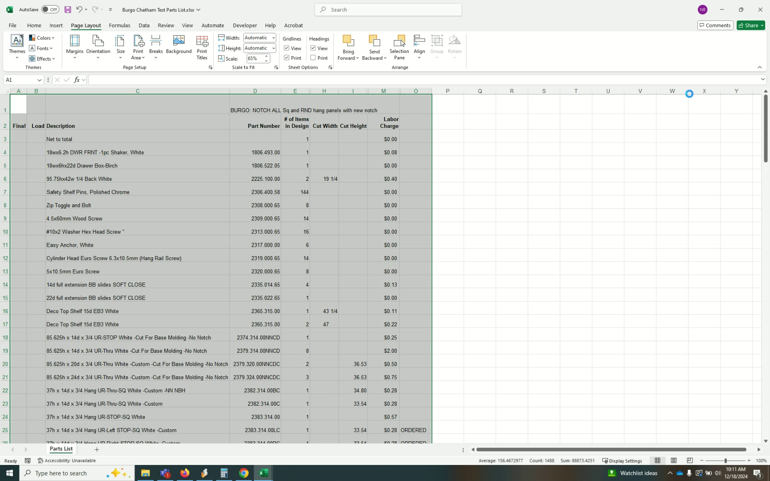Open the Margins options
Image resolution: width=770 pixels, height=481 pixels.
click(x=74, y=47)
